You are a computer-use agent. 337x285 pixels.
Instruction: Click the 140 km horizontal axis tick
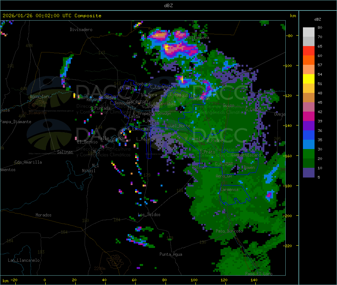(254, 280)
